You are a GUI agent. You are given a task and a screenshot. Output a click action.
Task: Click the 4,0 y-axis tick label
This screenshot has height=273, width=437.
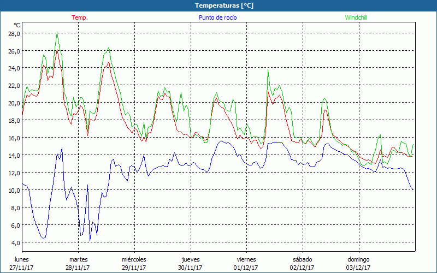click(15, 242)
